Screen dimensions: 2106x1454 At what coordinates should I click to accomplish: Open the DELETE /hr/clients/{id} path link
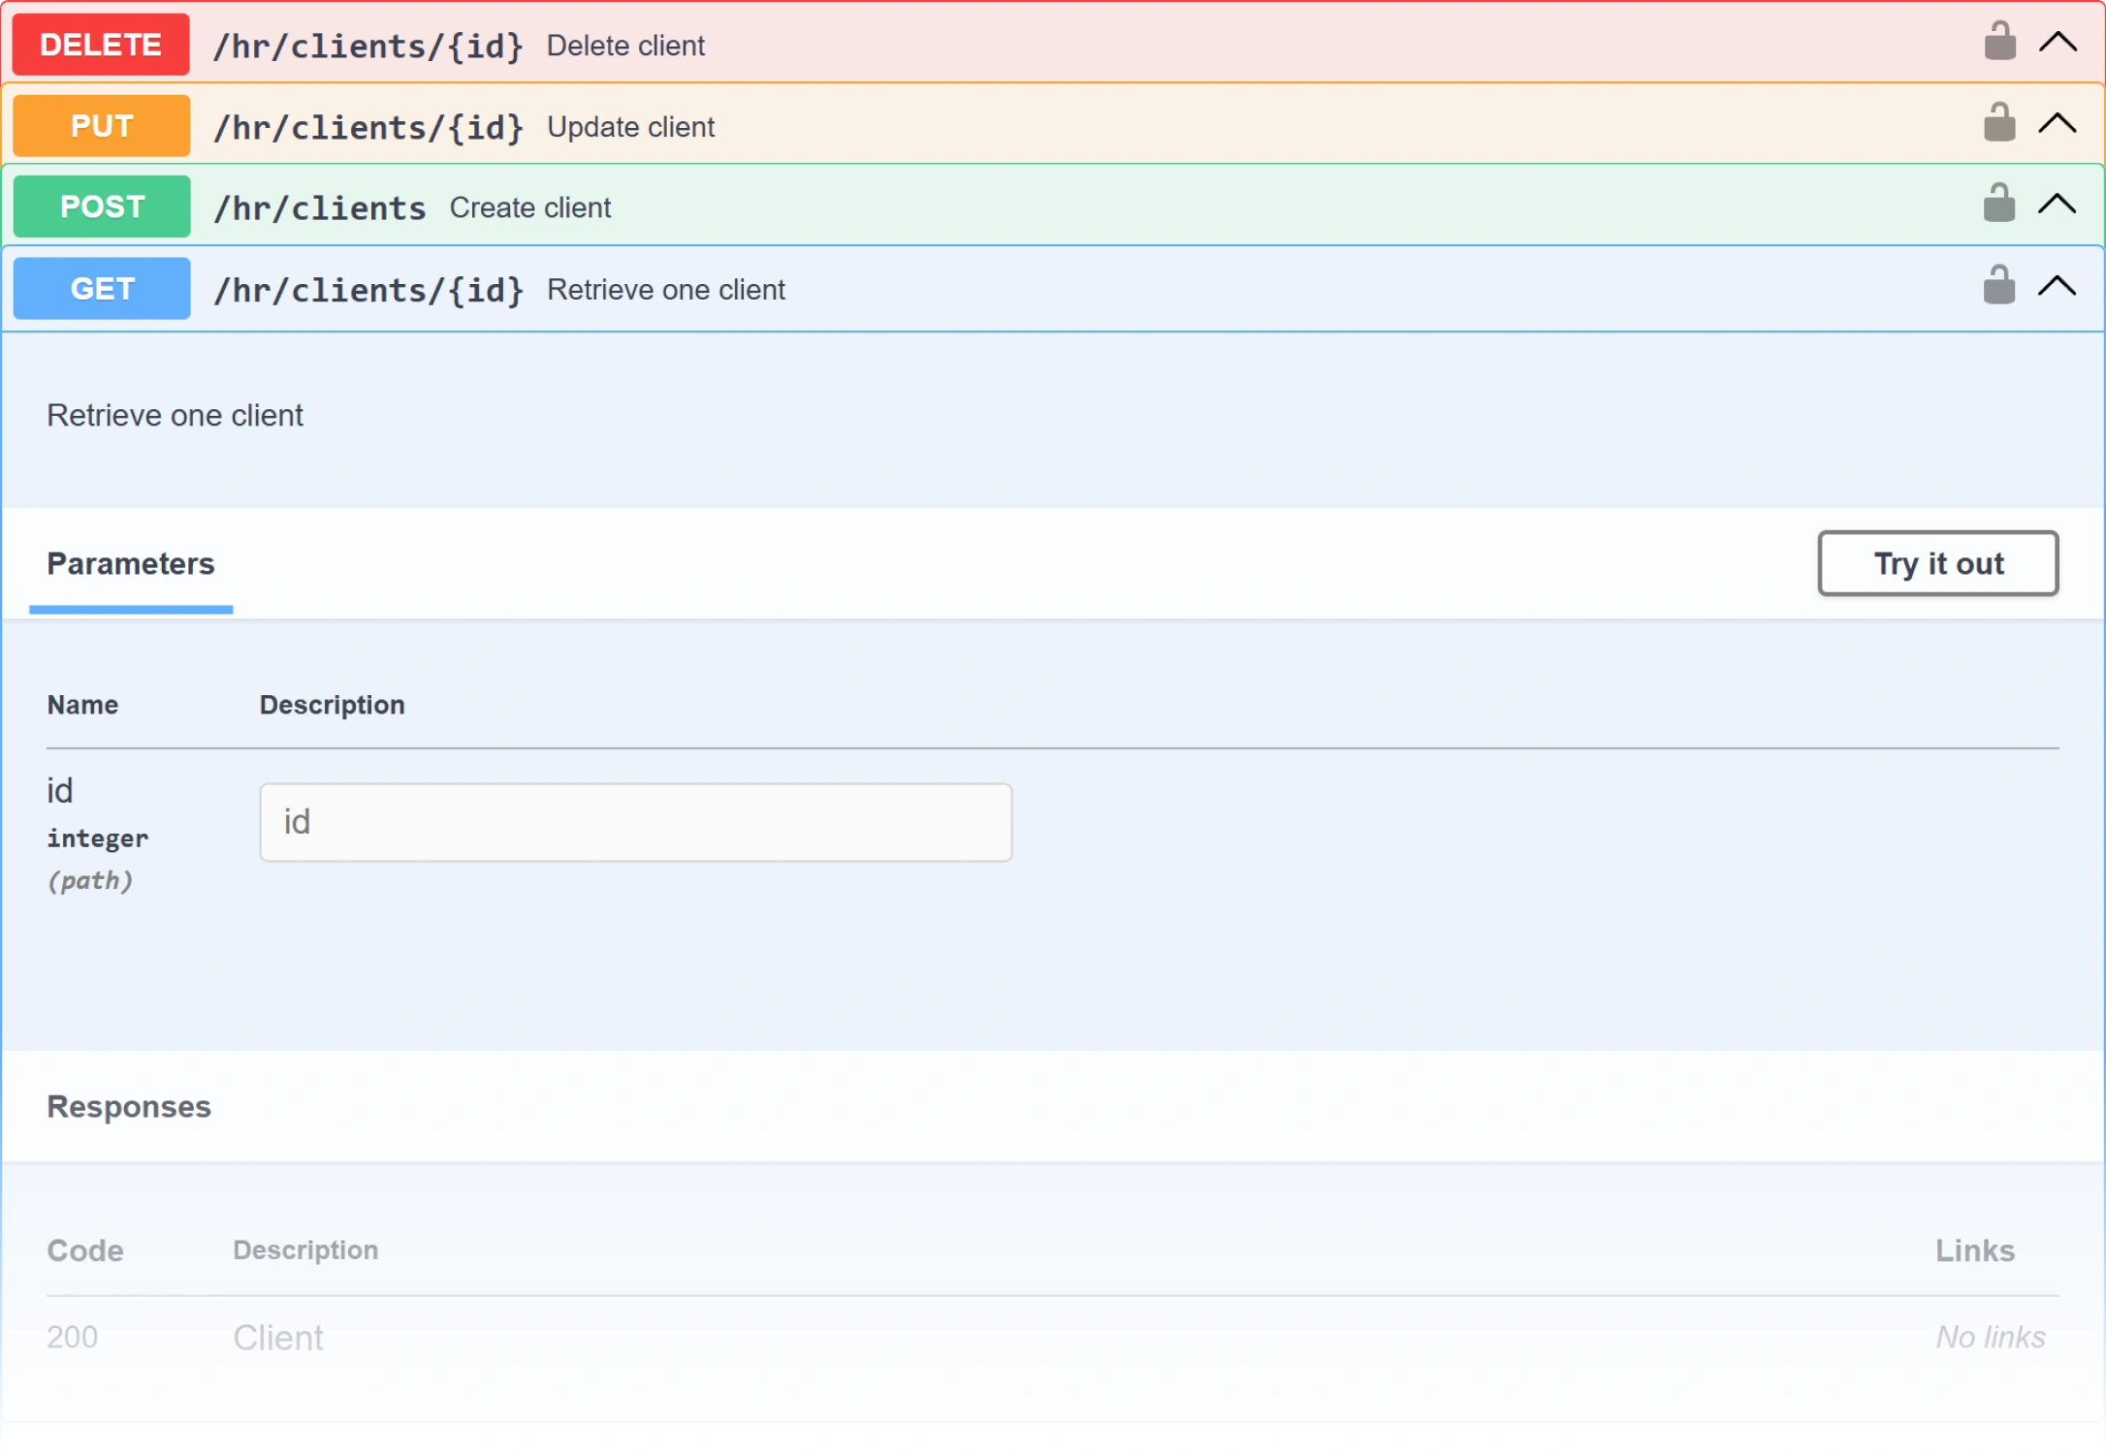point(369,46)
